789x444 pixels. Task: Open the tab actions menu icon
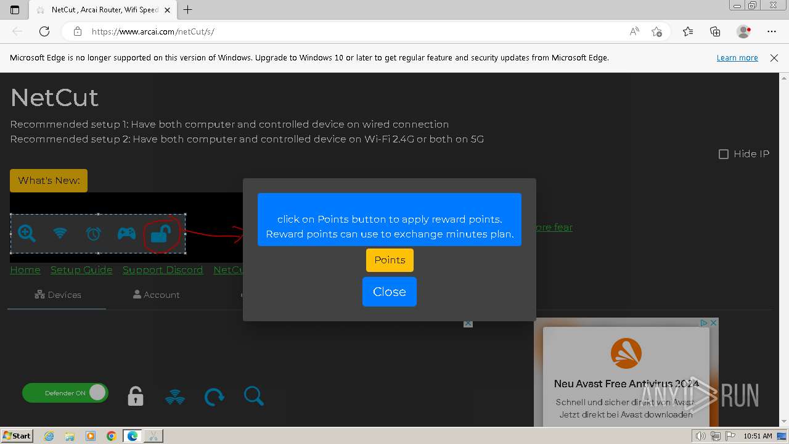[15, 10]
